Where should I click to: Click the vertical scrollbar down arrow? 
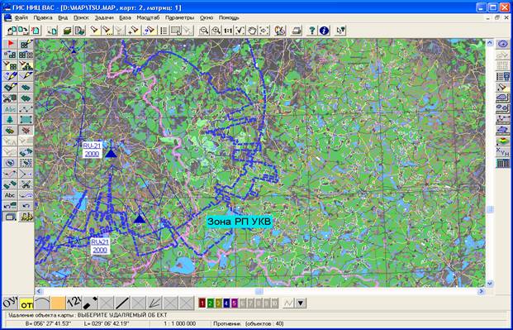[490, 283]
